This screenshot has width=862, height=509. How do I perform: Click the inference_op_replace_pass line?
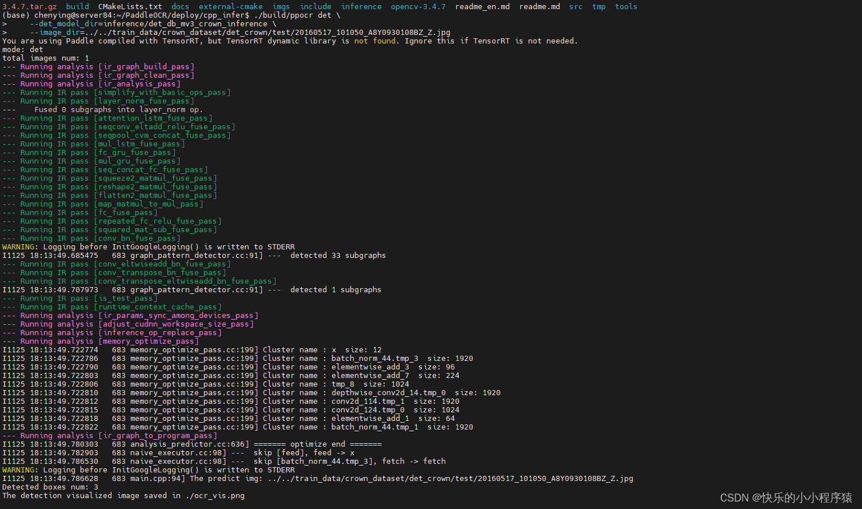tap(112, 333)
